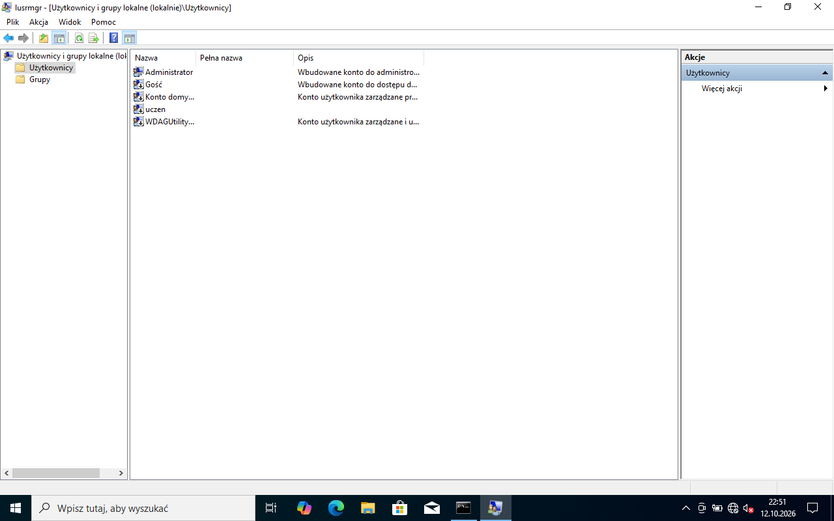
Task: Click right arrow of tree horizontal scrollbar
Action: 121,473
